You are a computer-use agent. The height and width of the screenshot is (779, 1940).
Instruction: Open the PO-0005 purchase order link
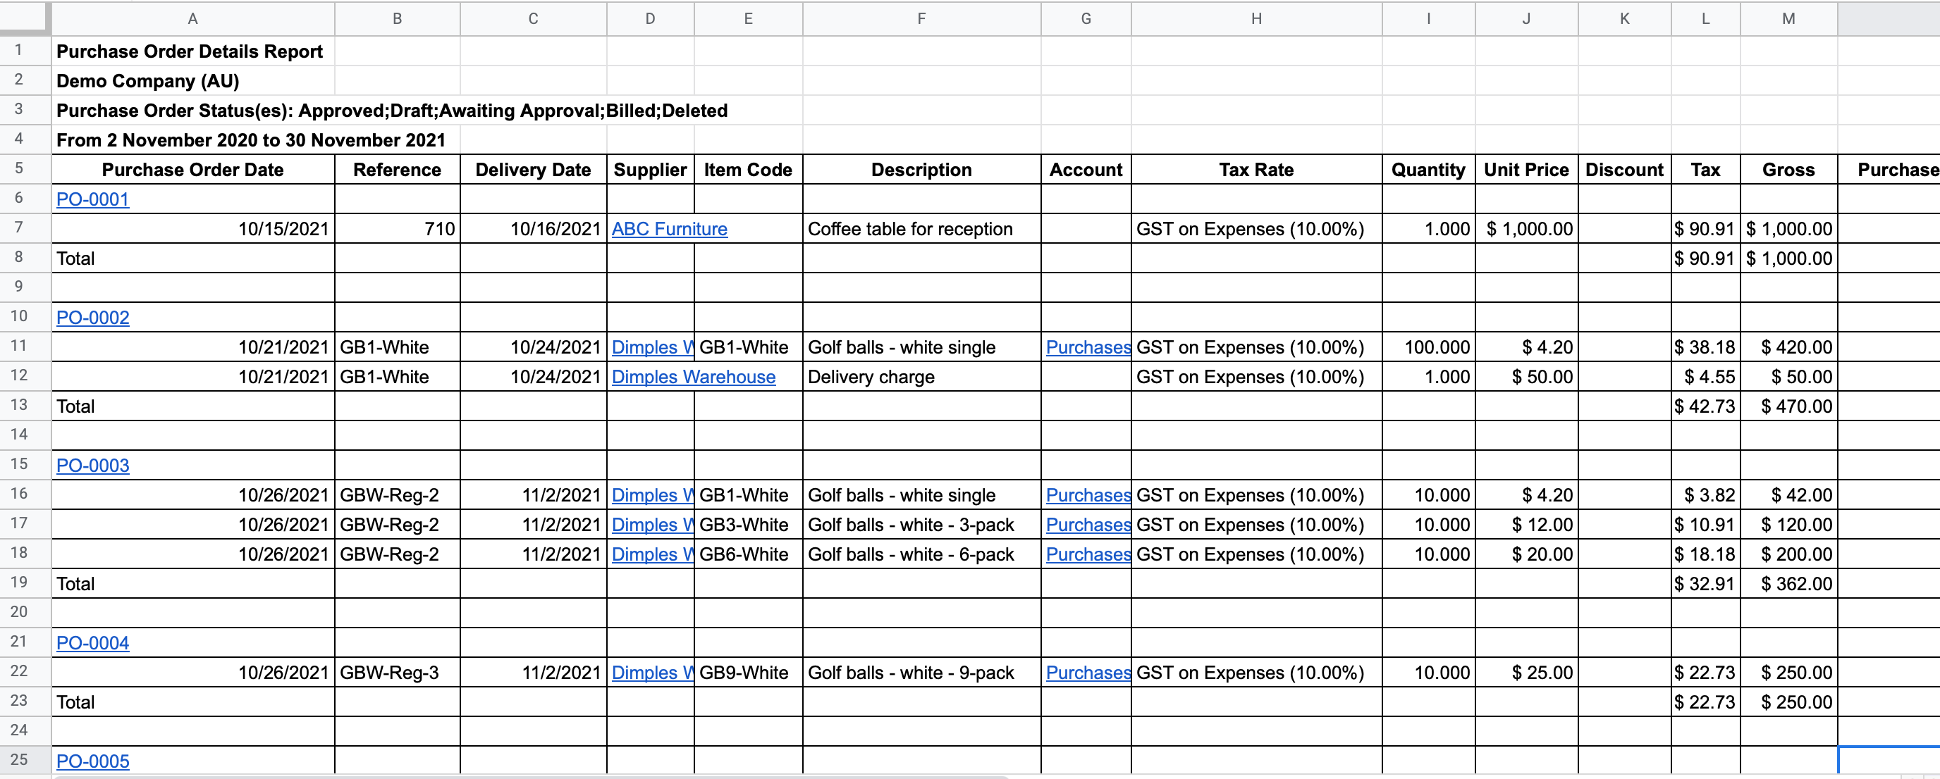click(92, 761)
